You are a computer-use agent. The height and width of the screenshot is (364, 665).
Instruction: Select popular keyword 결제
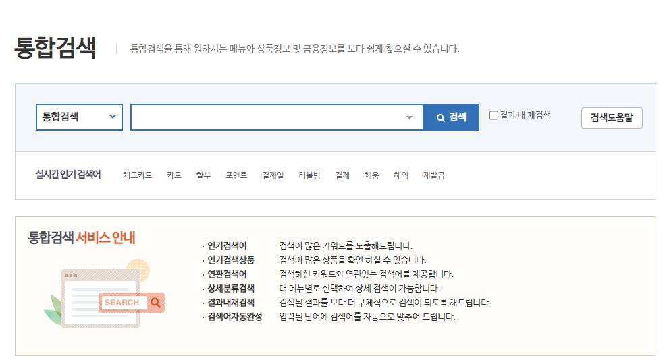pos(342,175)
